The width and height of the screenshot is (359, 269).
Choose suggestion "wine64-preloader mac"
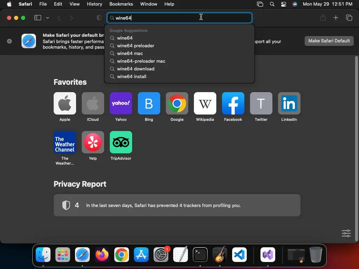179,61
